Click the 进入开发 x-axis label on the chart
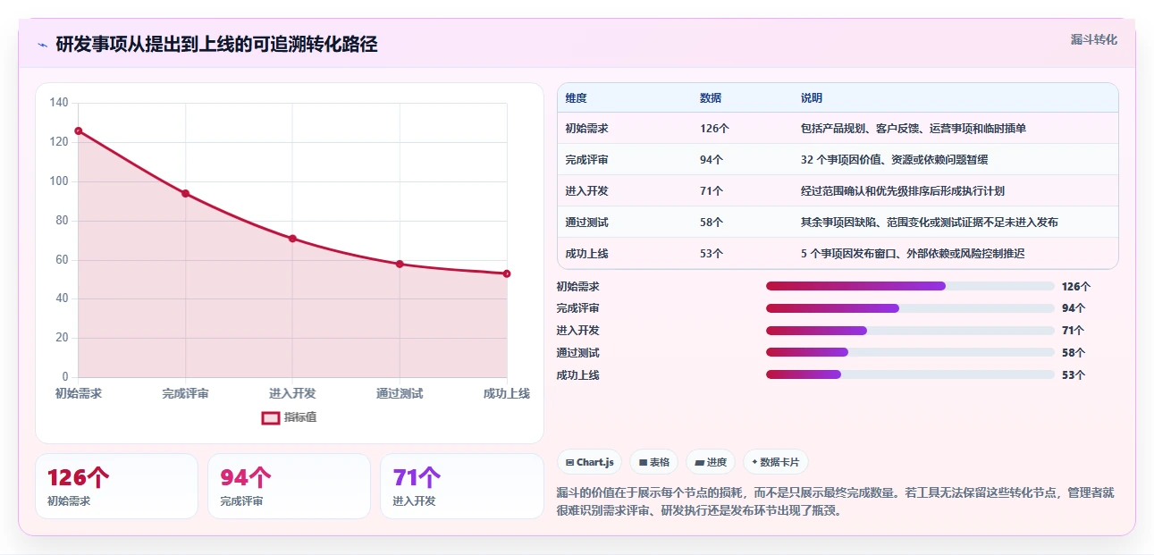This screenshot has width=1154, height=555. pos(292,393)
